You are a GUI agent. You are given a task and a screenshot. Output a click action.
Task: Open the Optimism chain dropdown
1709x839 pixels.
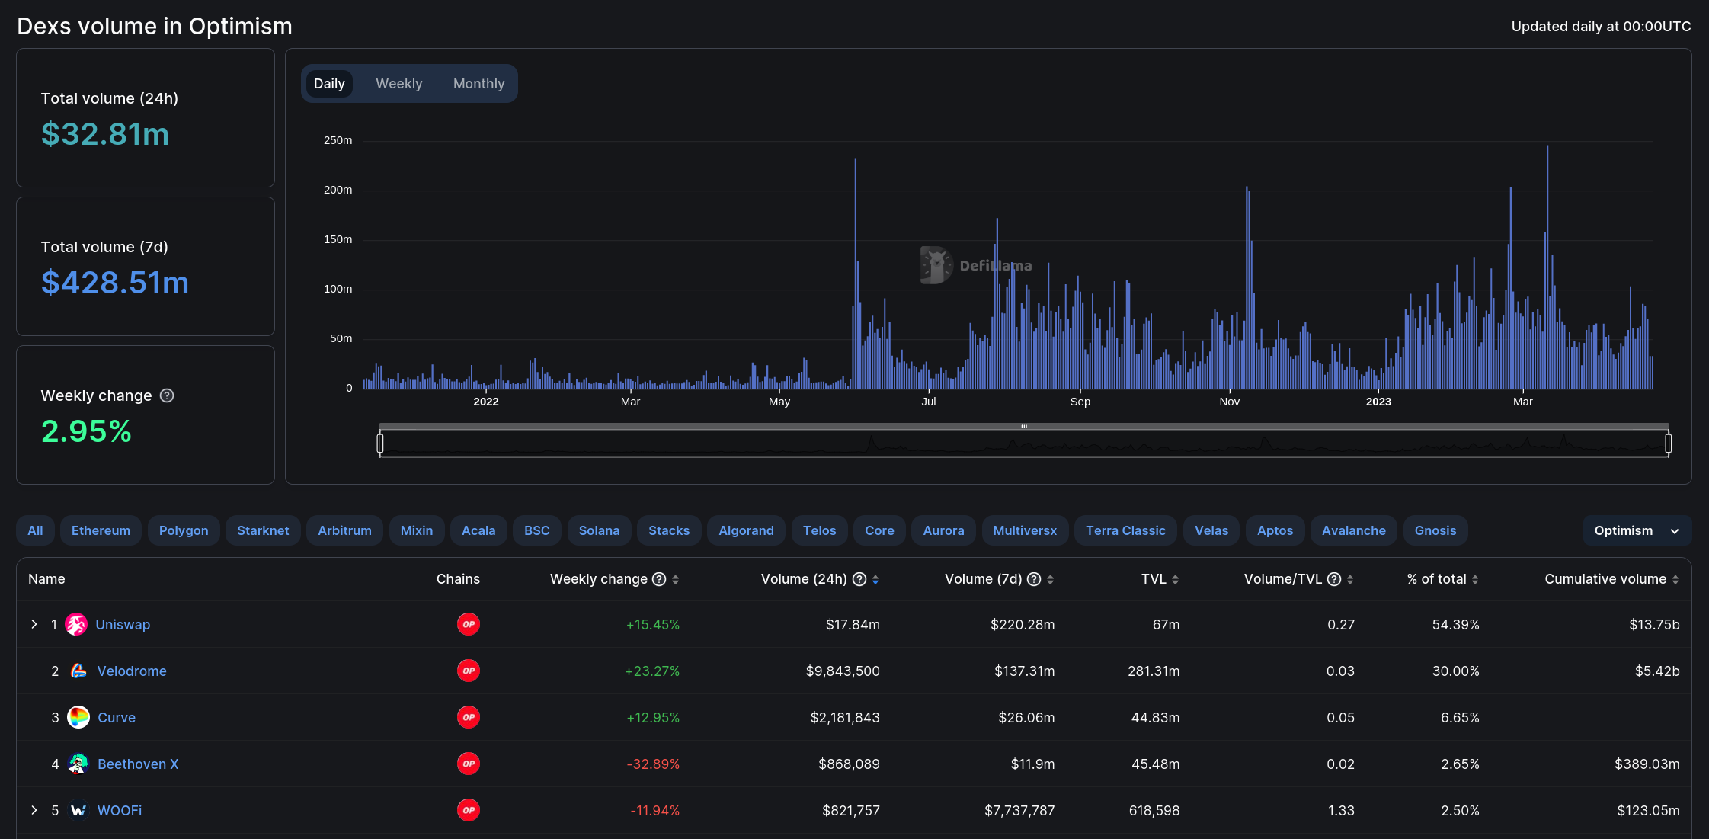(x=1637, y=531)
